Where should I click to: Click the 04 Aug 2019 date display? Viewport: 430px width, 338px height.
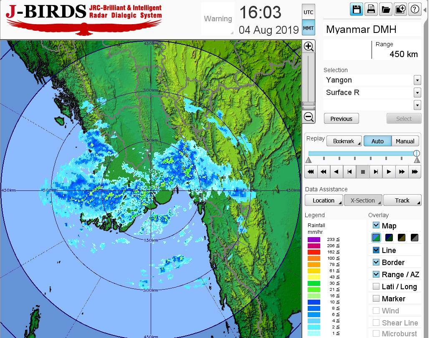pos(269,30)
